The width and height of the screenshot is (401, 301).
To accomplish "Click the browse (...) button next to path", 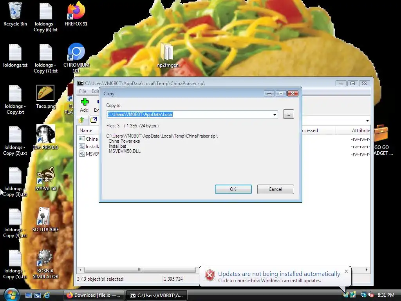I will [289, 114].
